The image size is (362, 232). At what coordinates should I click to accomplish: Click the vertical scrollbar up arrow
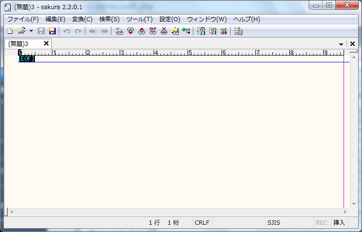(x=354, y=57)
